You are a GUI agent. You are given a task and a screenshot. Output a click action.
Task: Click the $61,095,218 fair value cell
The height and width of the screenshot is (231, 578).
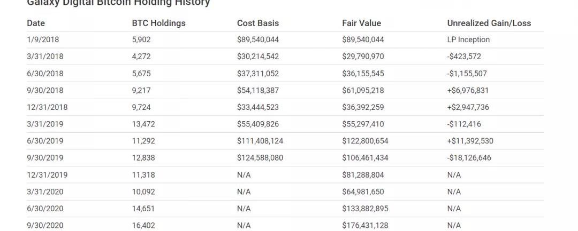(363, 90)
